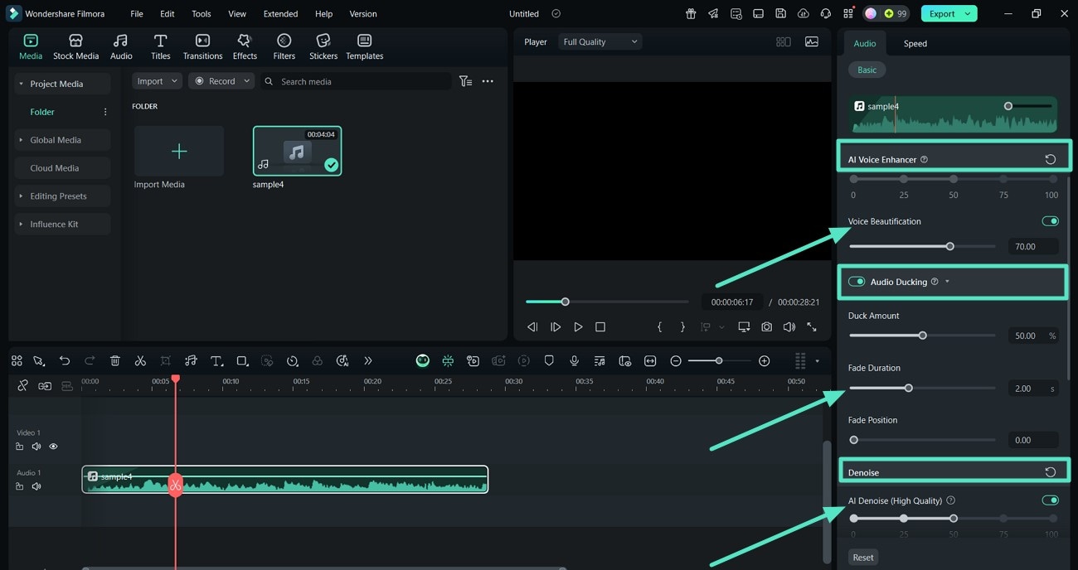This screenshot has width=1078, height=570.
Task: Open the Effects panel
Action: coord(245,47)
